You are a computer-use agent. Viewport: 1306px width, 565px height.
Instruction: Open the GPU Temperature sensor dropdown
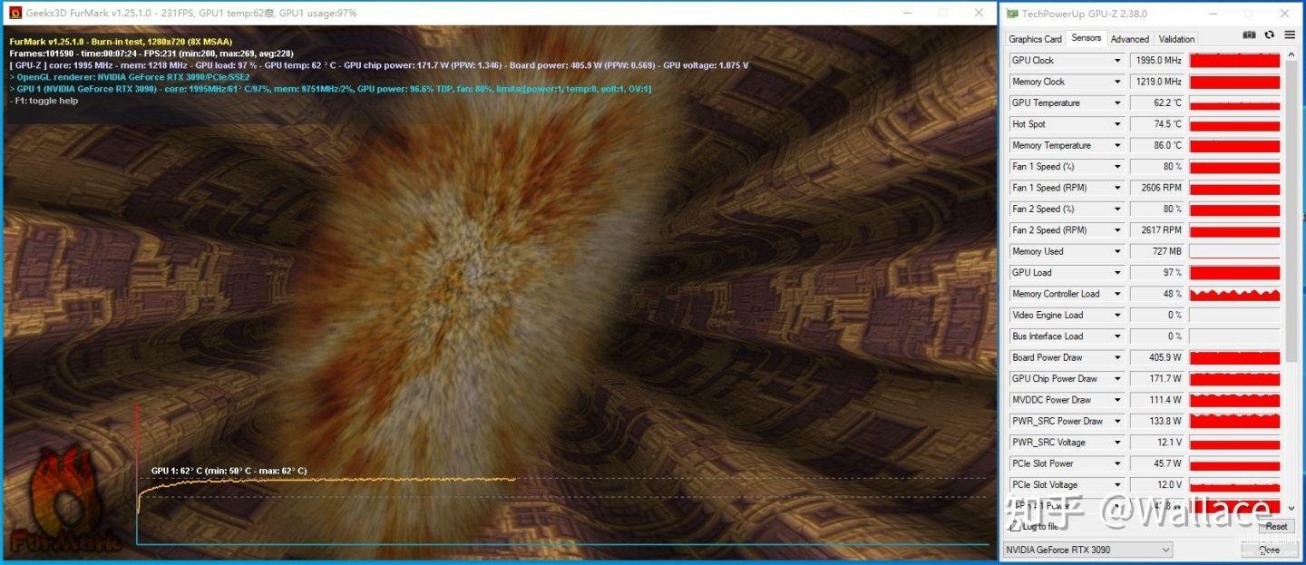coord(1117,102)
